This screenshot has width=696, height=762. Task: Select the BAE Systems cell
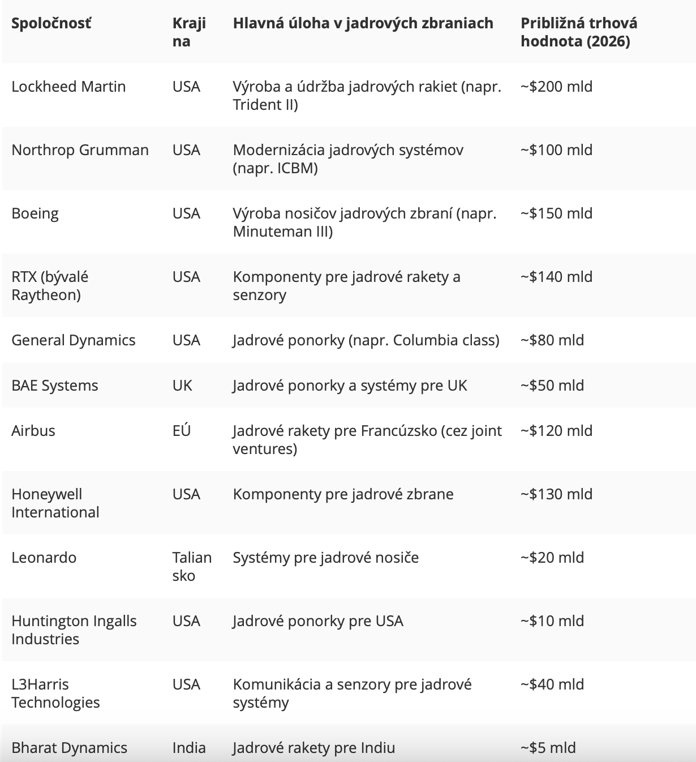[x=54, y=386]
